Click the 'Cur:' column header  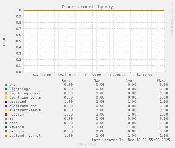[66, 81]
